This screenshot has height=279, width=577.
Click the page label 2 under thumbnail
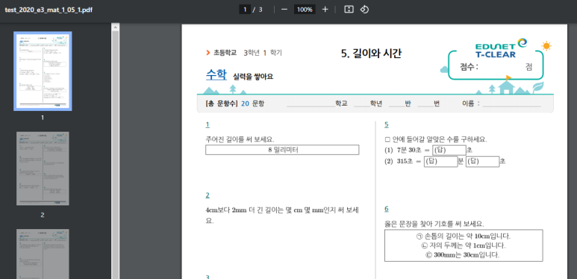(x=43, y=215)
